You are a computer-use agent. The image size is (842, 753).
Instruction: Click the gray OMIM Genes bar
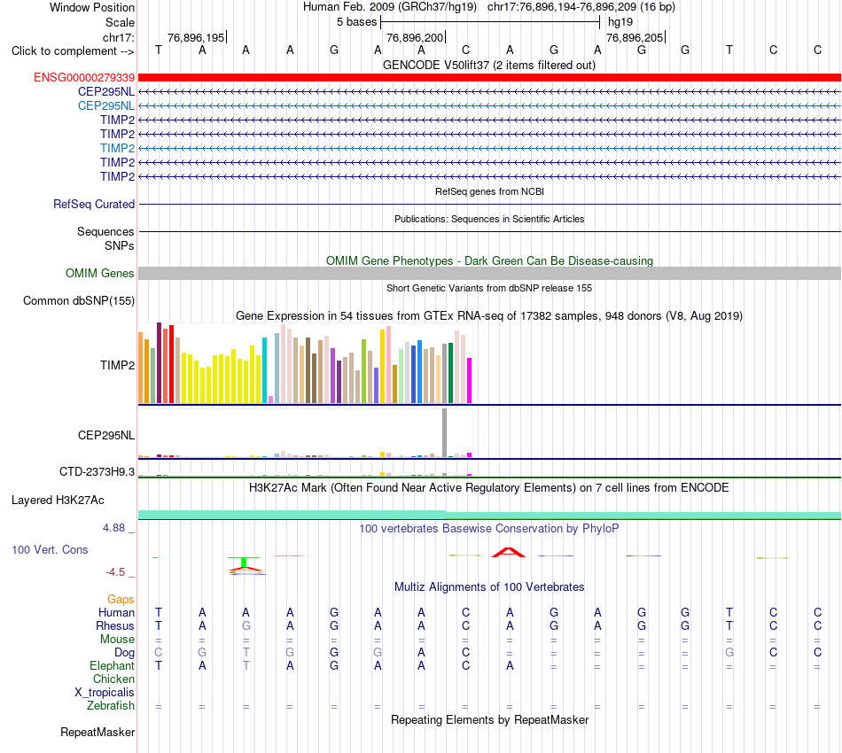tap(489, 273)
